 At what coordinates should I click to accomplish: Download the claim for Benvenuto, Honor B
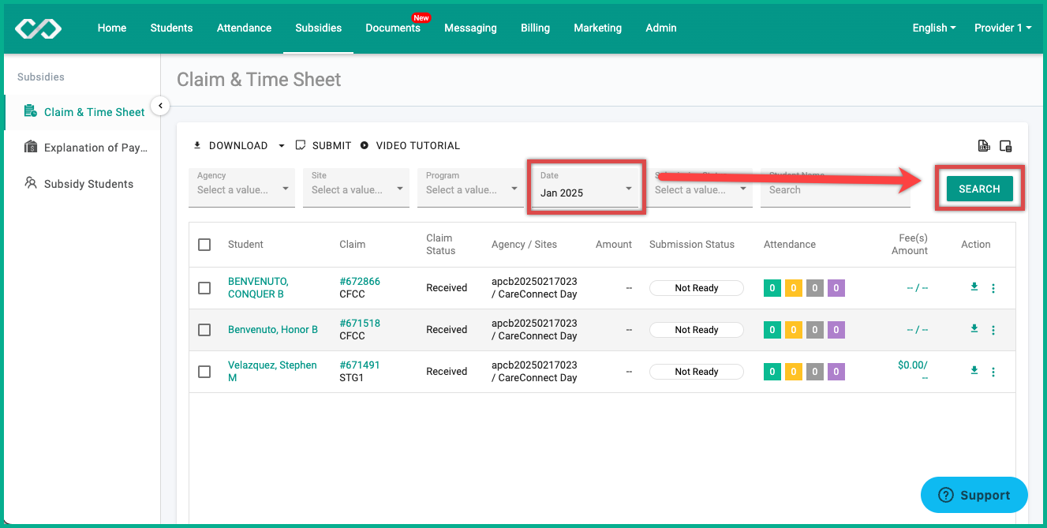coord(974,328)
